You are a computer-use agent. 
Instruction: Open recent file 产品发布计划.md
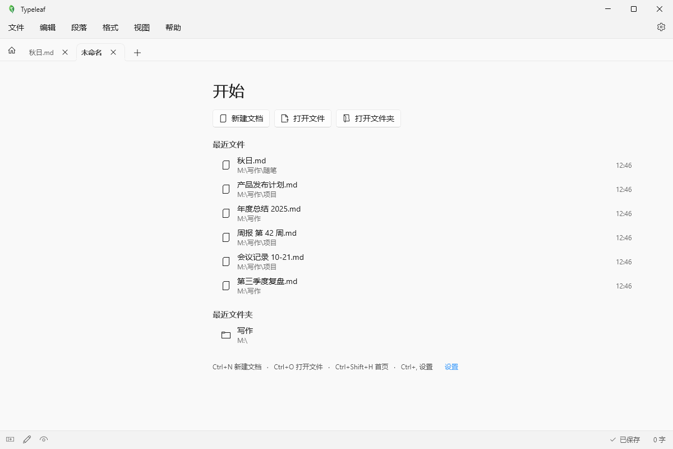pos(427,189)
